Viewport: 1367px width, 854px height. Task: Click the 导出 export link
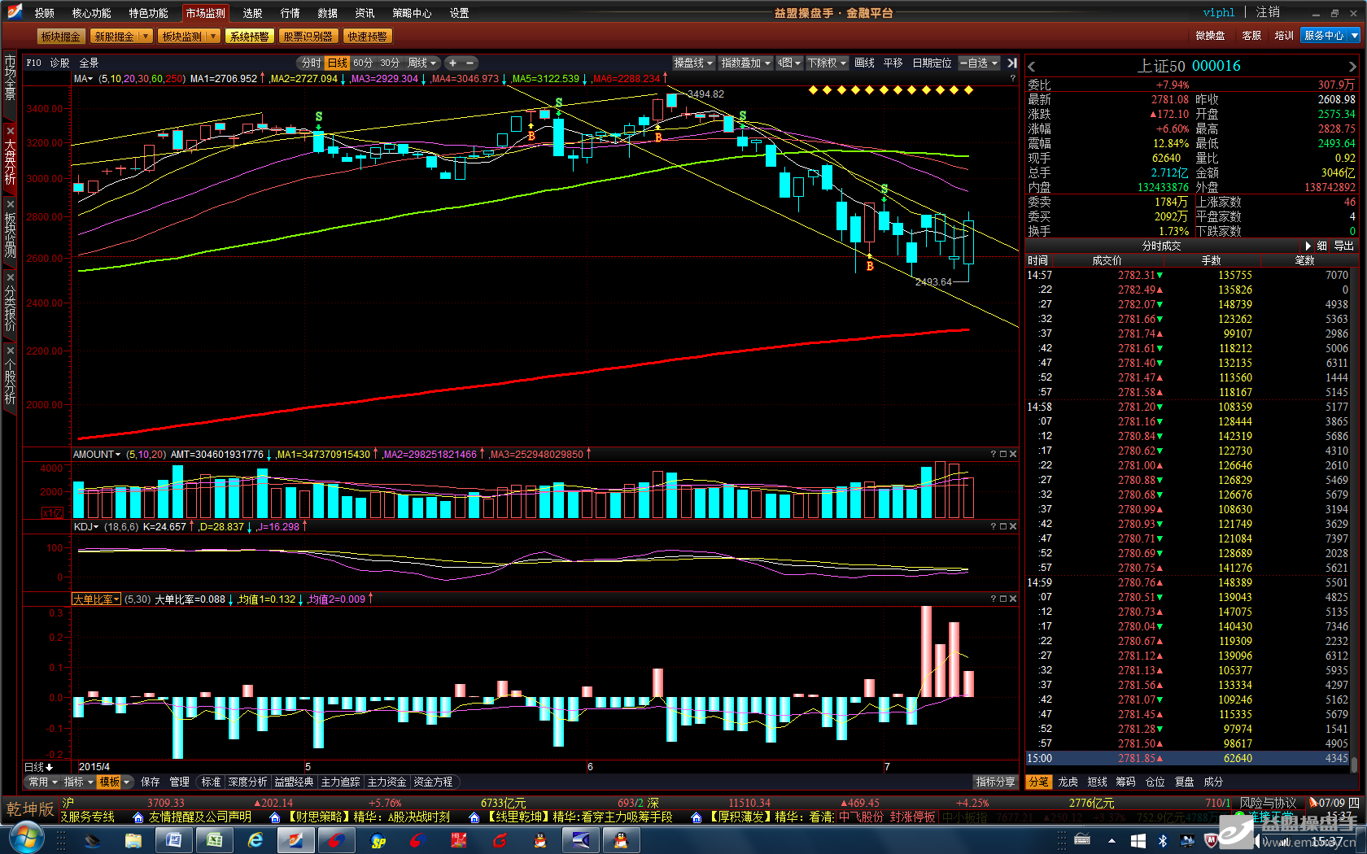pos(1344,246)
